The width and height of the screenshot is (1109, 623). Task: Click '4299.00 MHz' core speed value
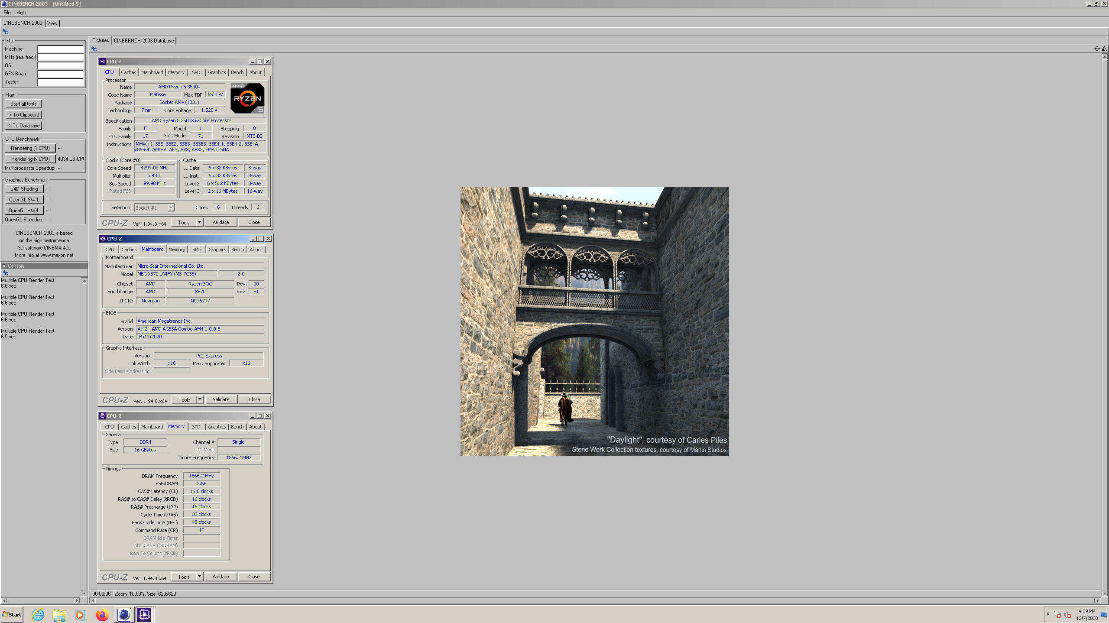[x=155, y=168]
